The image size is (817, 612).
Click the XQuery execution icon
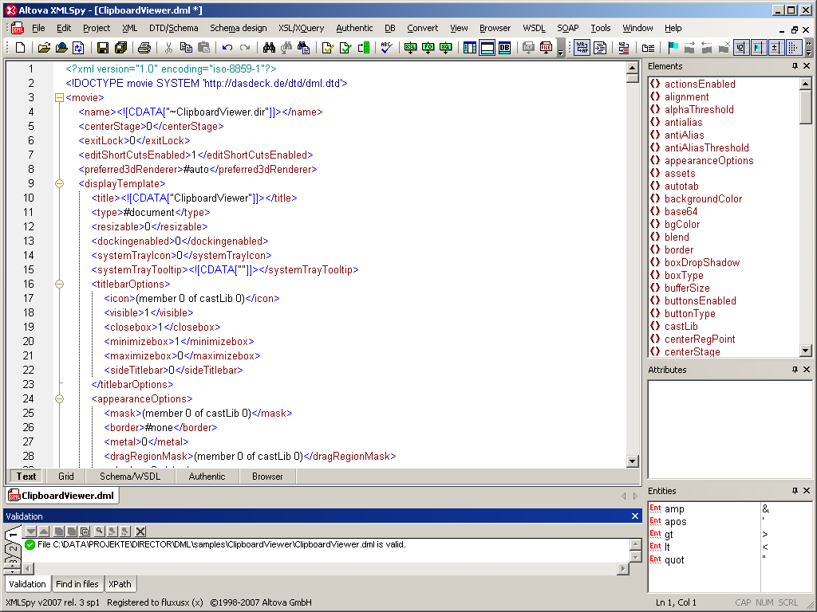pos(445,48)
